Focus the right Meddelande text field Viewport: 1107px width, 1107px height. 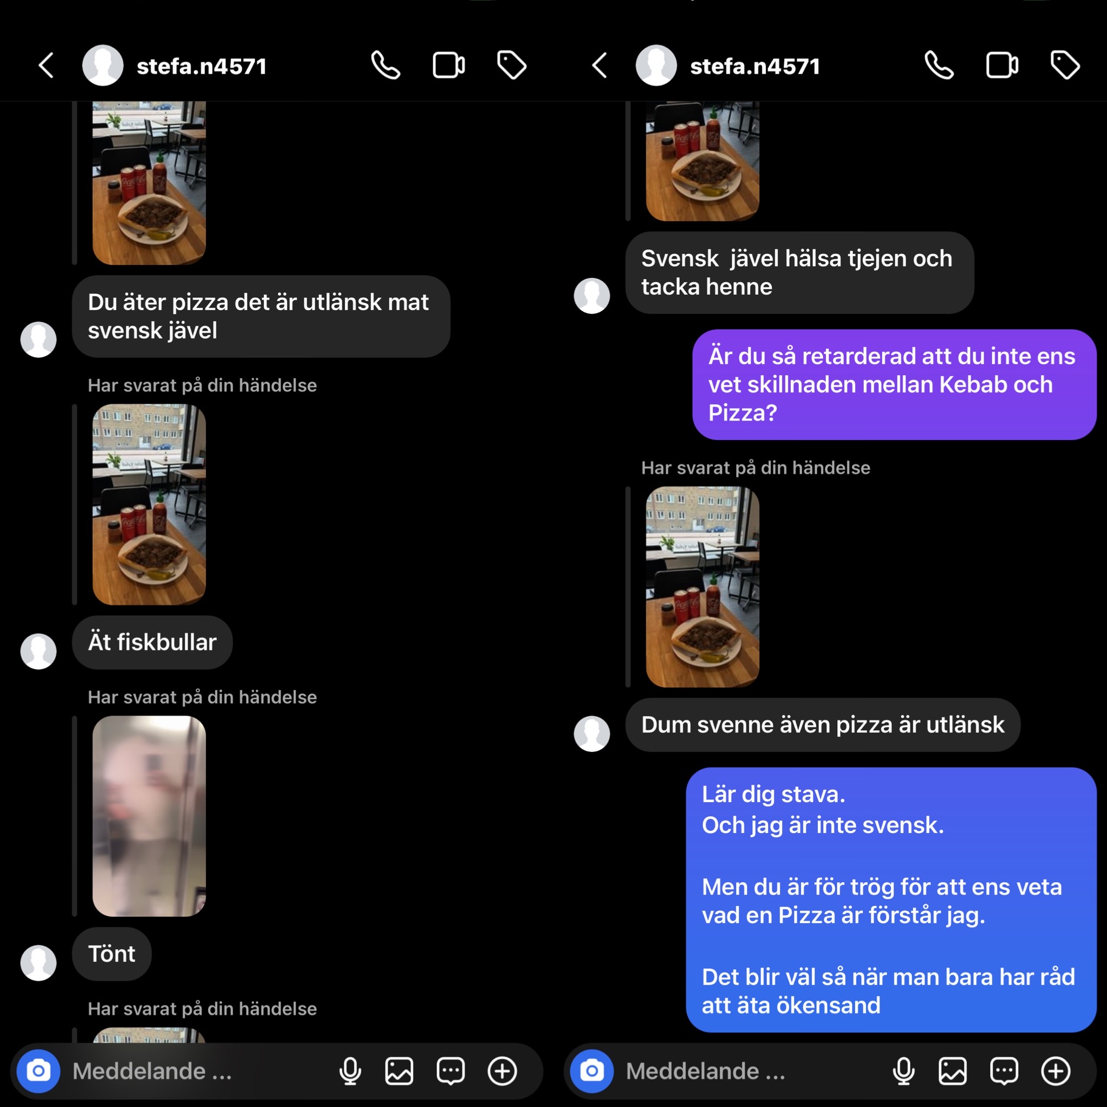(748, 1071)
